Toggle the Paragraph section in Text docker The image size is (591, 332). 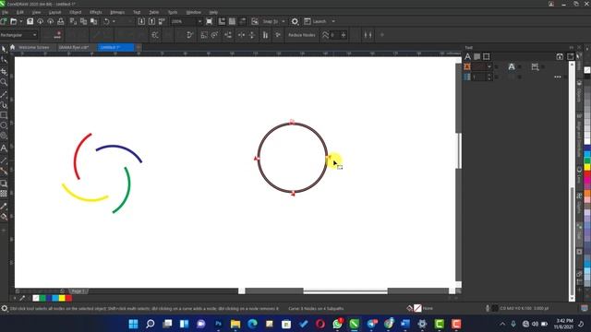476,56
